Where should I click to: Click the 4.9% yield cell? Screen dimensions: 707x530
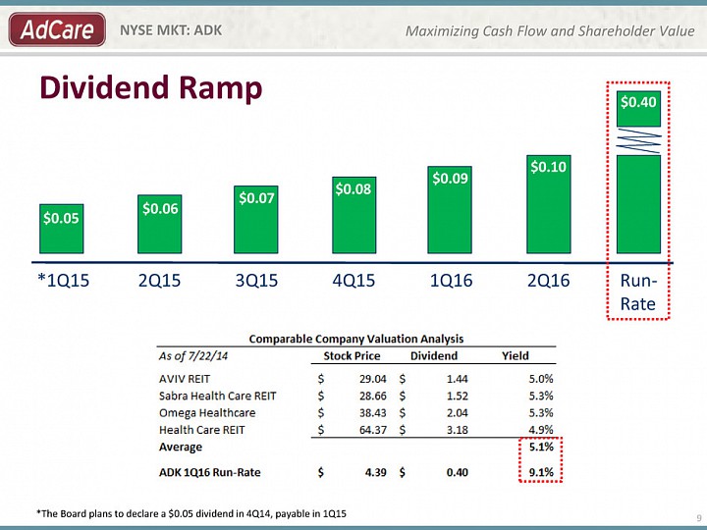coord(541,430)
